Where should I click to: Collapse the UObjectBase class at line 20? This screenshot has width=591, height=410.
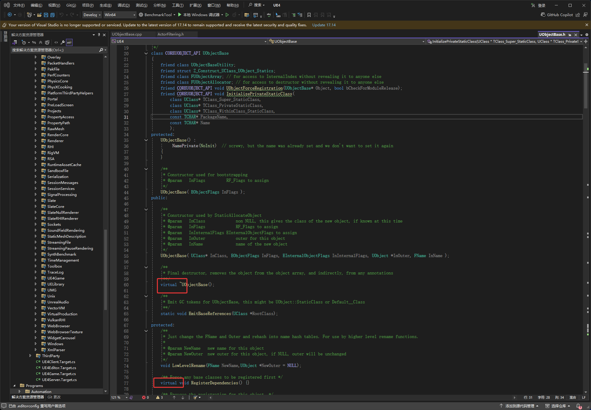[146, 53]
